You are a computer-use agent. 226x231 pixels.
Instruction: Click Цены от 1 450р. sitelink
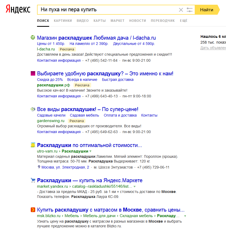(51, 44)
